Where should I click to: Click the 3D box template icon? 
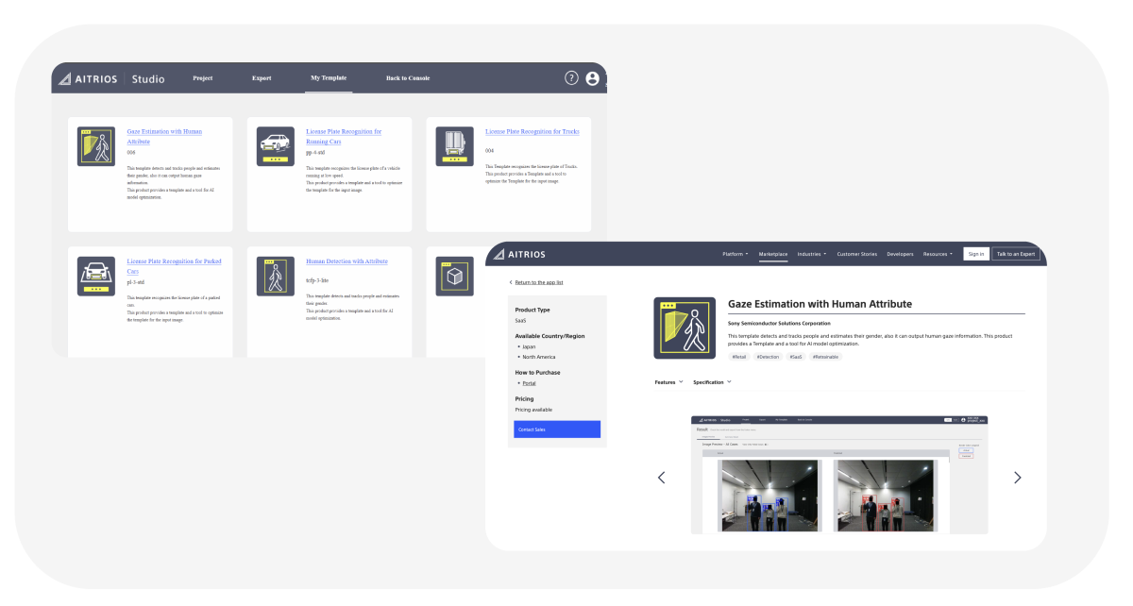[x=454, y=276]
